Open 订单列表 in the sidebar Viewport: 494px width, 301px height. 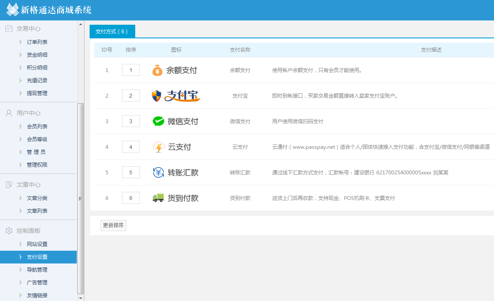pos(37,42)
